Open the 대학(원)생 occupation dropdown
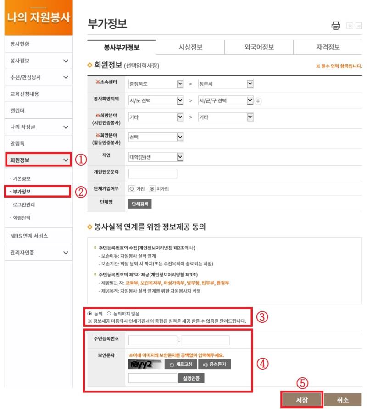This screenshot has width=367, height=409. point(156,157)
